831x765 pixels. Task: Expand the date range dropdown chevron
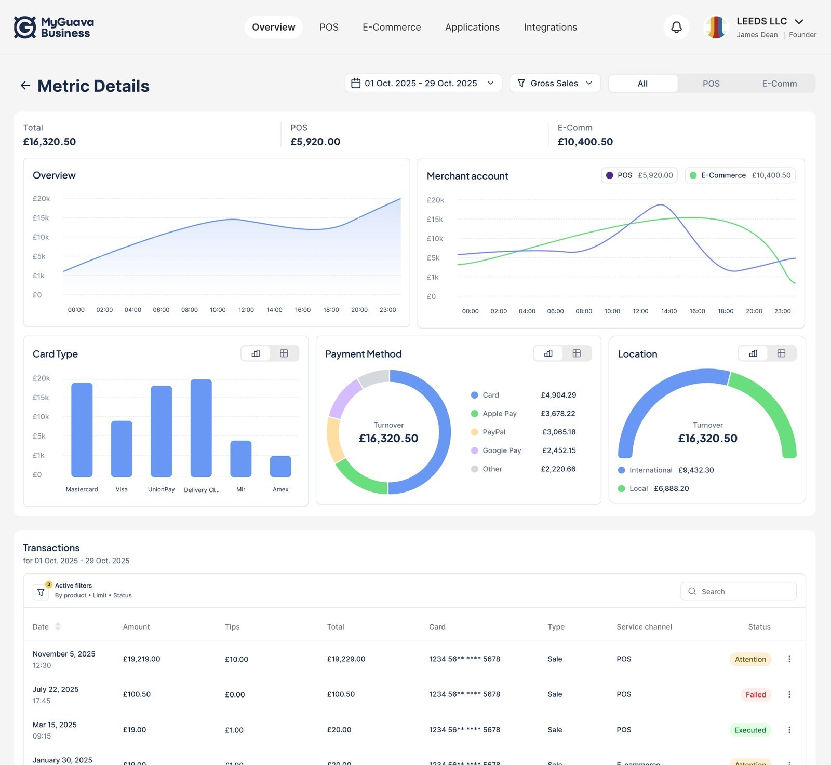[490, 83]
